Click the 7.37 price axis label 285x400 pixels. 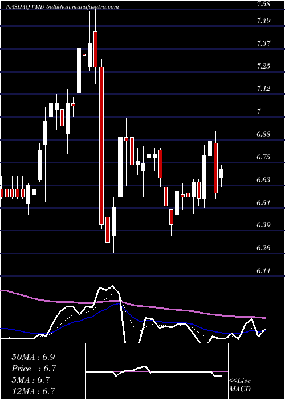(x=263, y=43)
